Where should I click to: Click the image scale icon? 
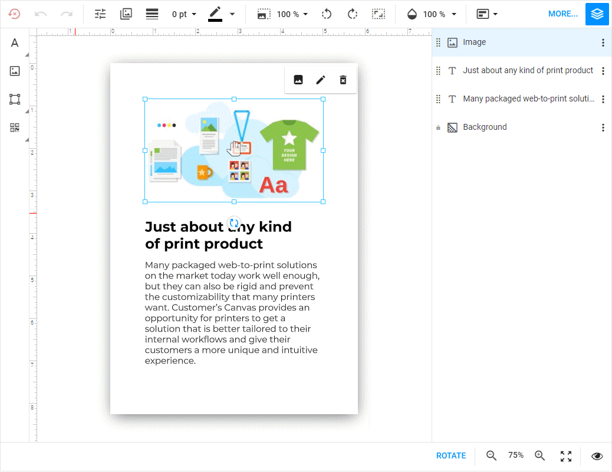coord(264,14)
